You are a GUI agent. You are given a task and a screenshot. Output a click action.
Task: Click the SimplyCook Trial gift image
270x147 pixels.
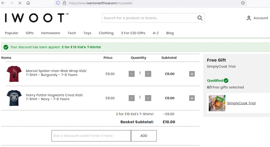217,103
